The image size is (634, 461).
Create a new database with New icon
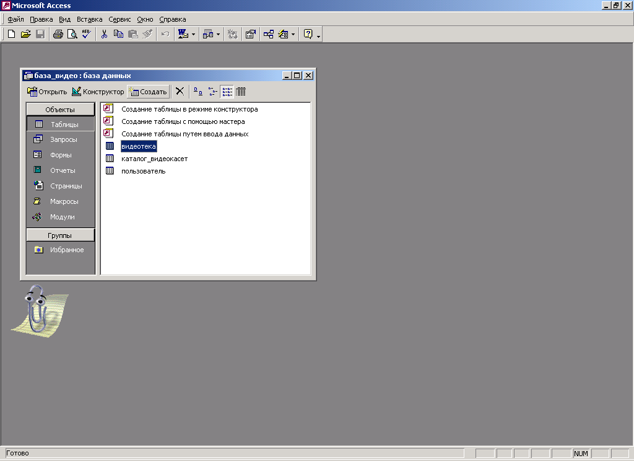[11, 34]
